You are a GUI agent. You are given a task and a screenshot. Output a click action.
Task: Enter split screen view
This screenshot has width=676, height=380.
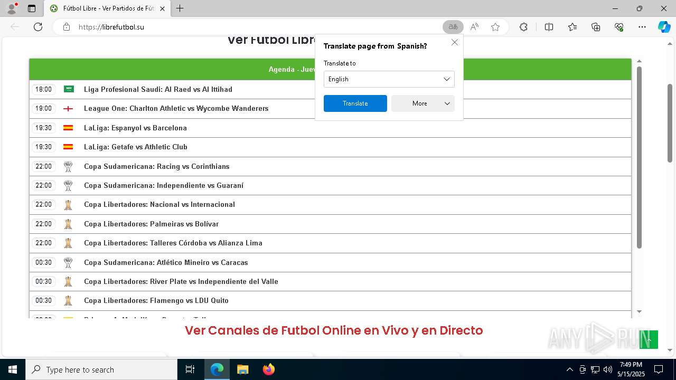pyautogui.click(x=549, y=27)
